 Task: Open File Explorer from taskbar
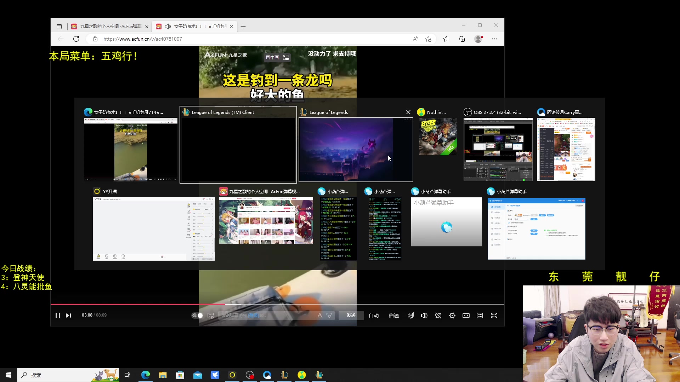click(x=163, y=375)
